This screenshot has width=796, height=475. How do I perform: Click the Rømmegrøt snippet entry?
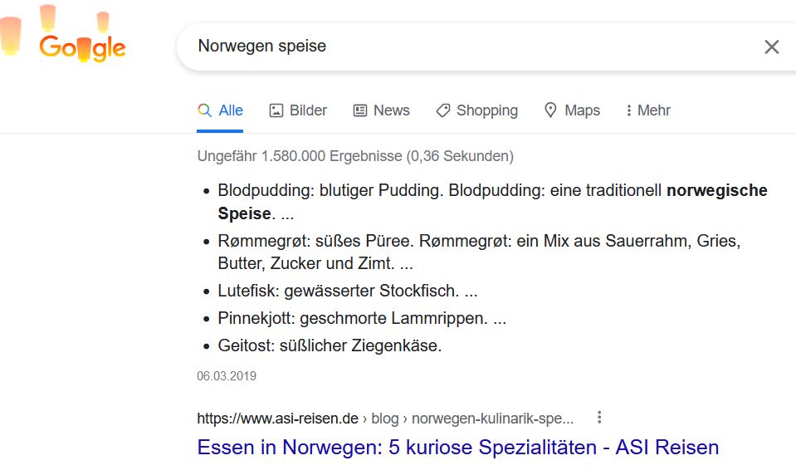point(478,252)
